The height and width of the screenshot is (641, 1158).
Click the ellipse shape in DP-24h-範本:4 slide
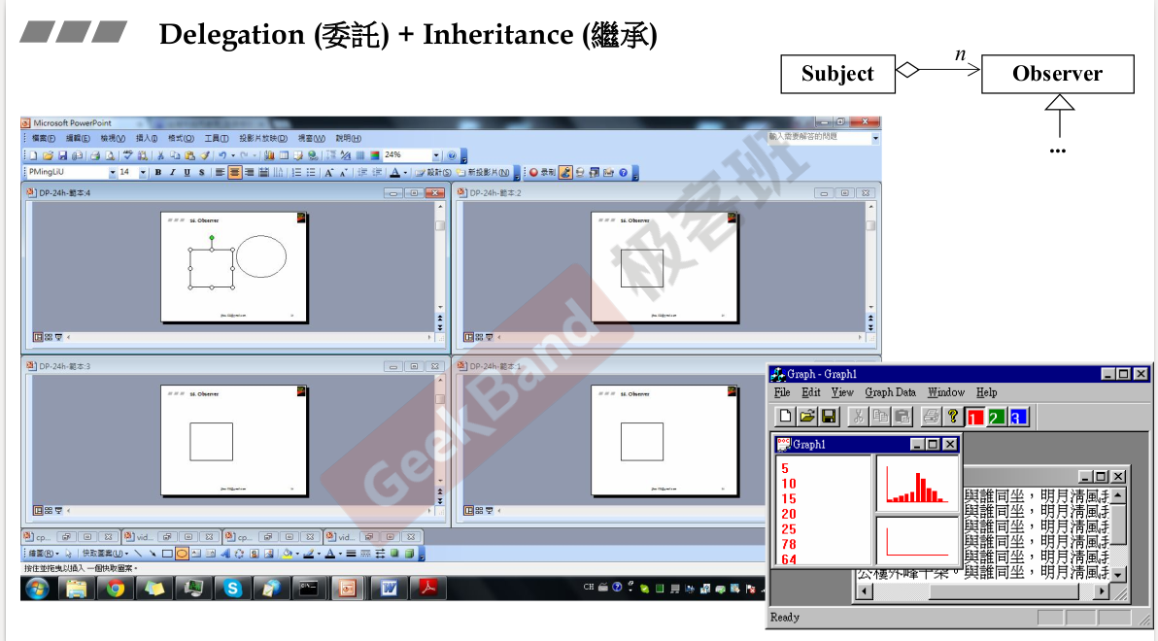(x=260, y=256)
